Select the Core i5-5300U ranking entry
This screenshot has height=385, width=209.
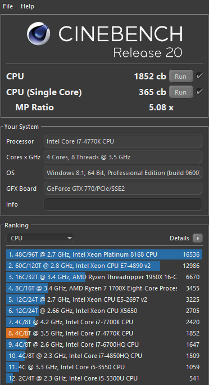point(104,378)
